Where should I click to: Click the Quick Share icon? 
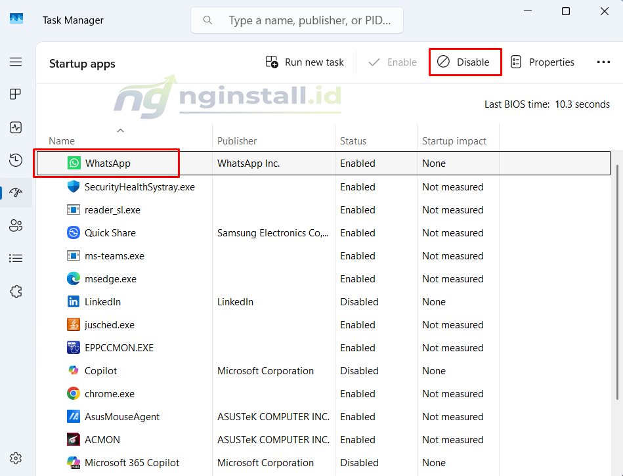[x=74, y=232]
